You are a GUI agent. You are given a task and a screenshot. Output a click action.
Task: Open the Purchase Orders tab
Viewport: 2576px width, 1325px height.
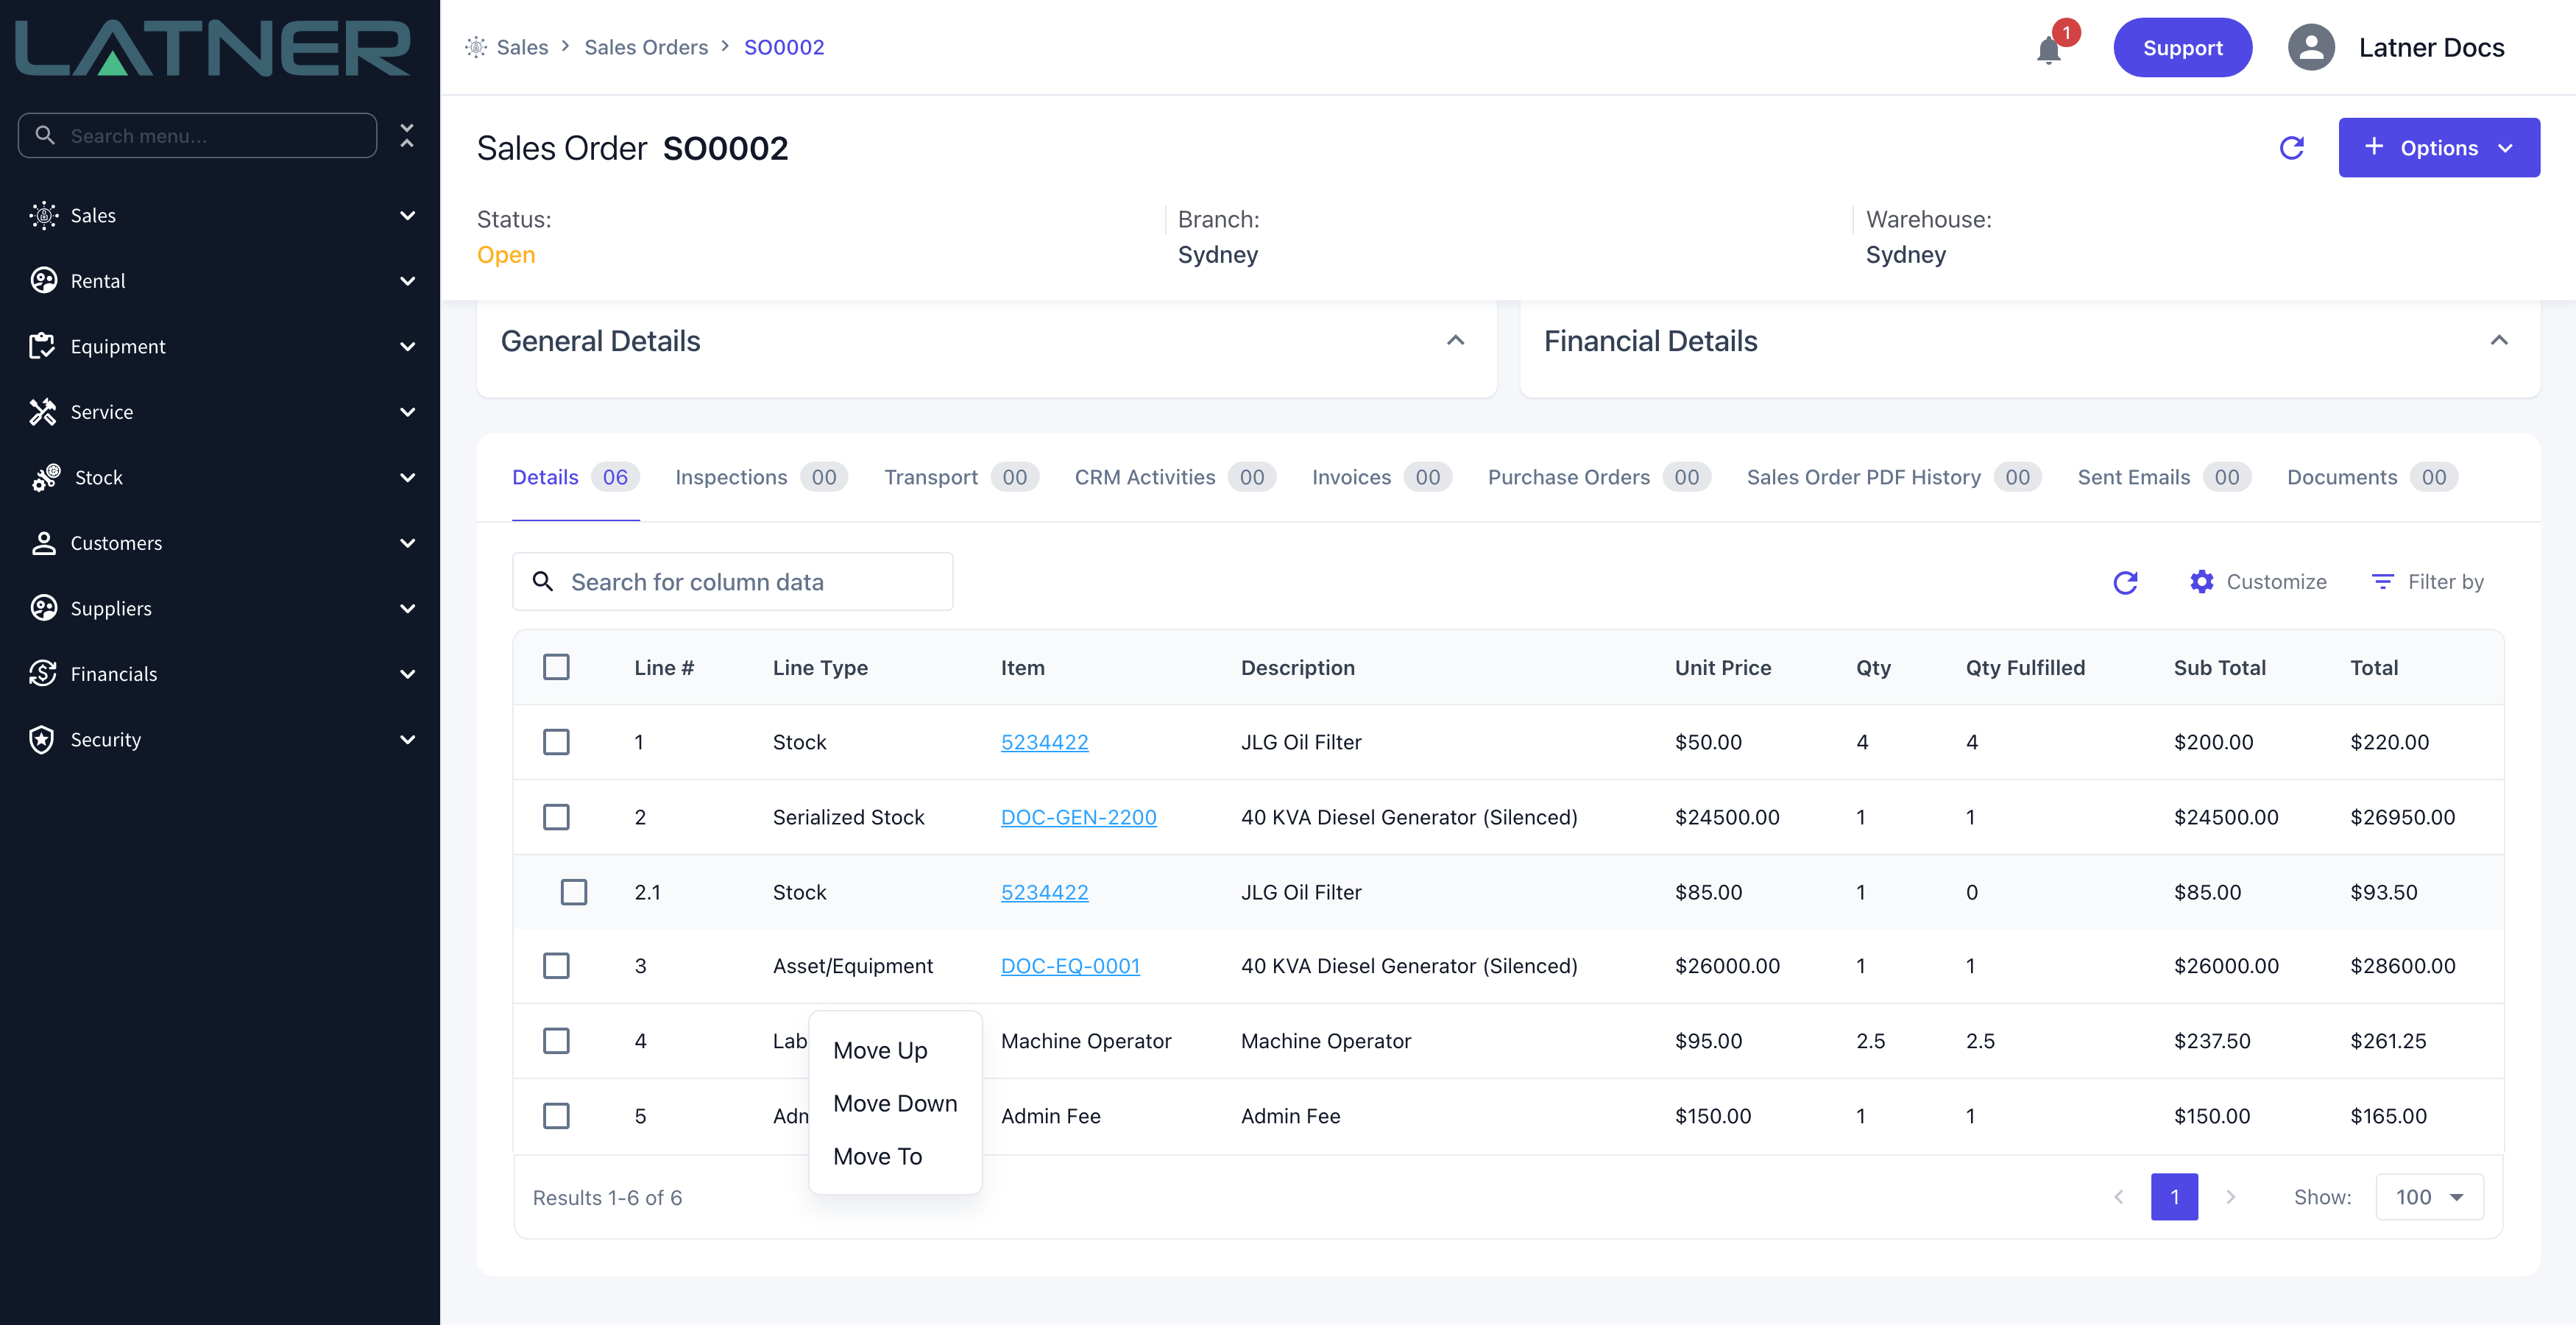(1599, 477)
